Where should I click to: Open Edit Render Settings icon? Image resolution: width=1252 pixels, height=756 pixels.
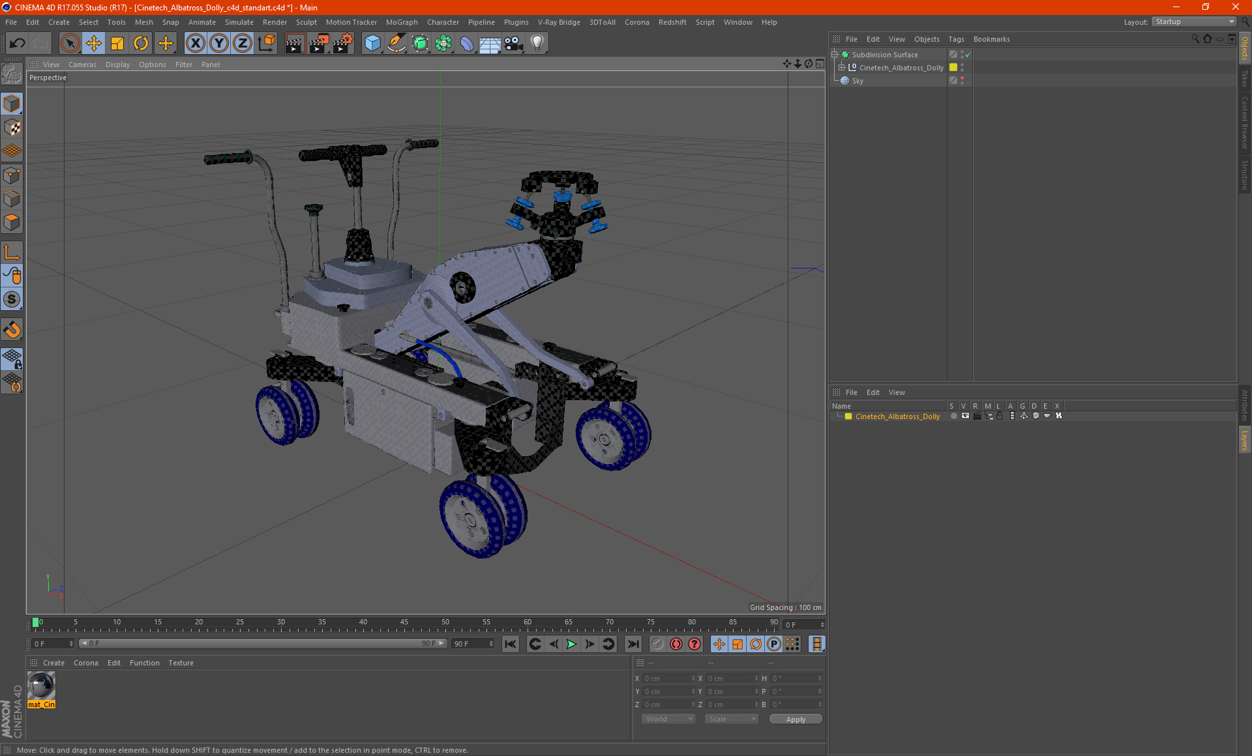click(x=343, y=44)
